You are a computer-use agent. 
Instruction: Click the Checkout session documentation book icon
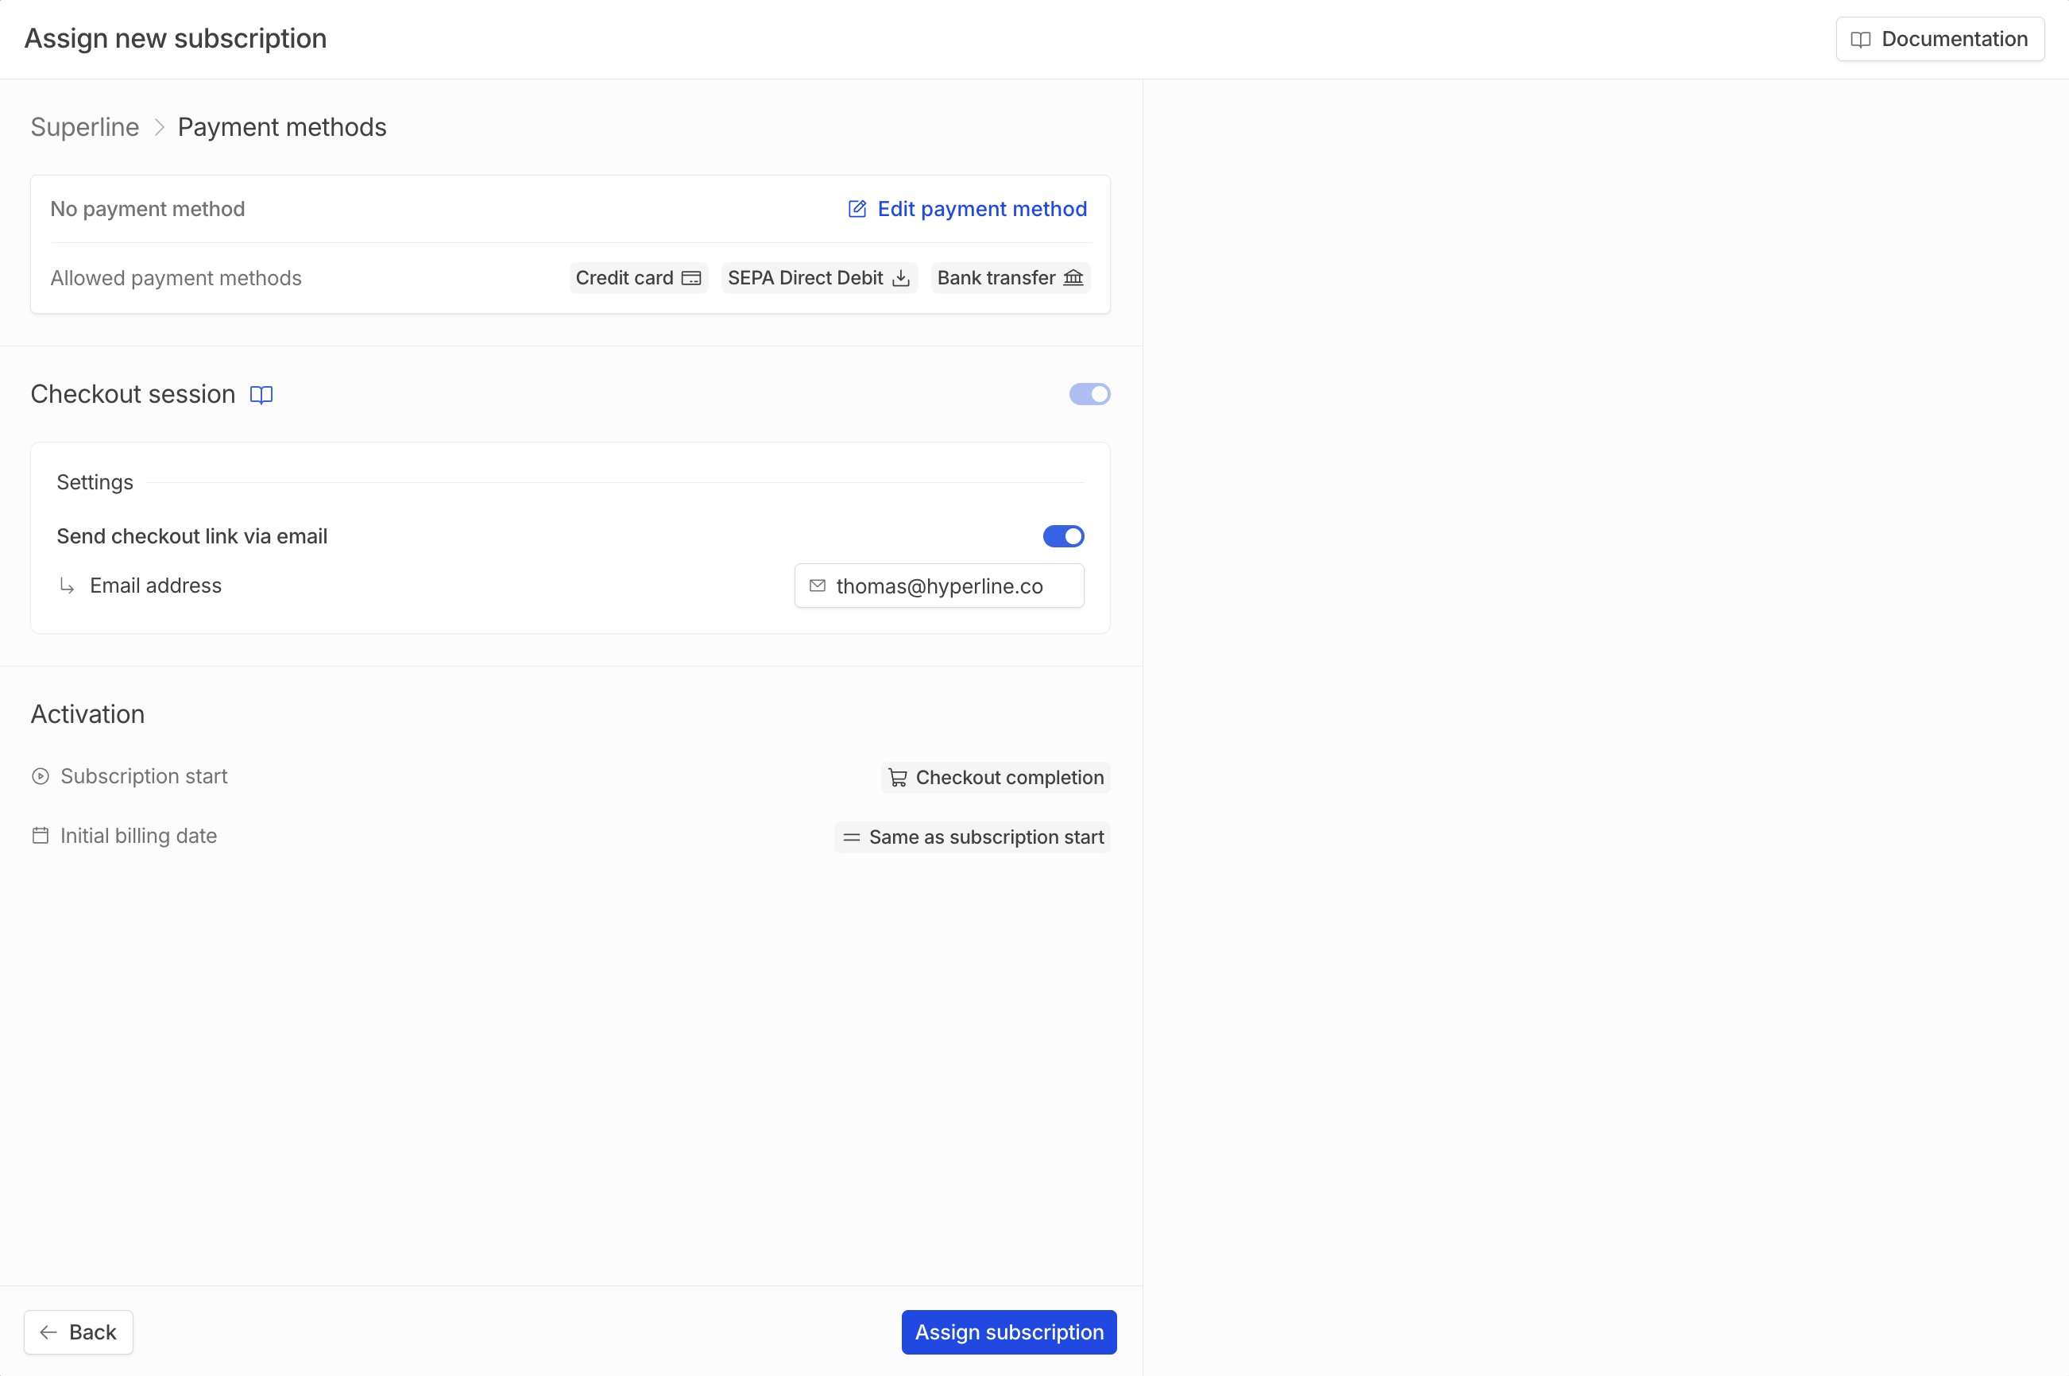[x=261, y=395]
